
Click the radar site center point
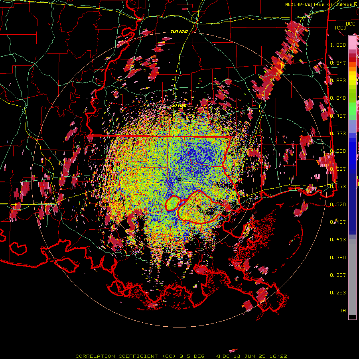tap(179, 179)
